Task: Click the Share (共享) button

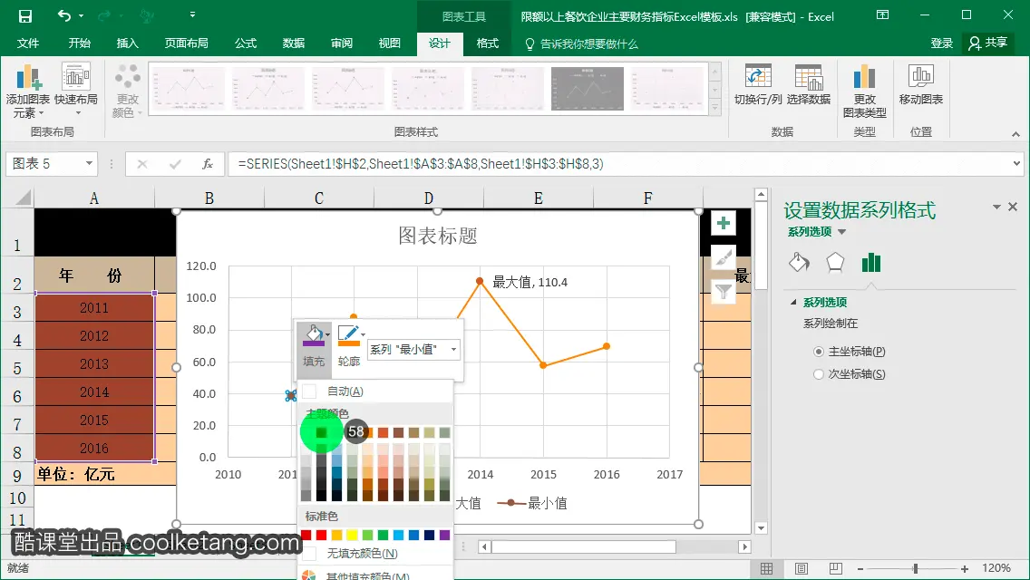Action: pyautogui.click(x=988, y=43)
